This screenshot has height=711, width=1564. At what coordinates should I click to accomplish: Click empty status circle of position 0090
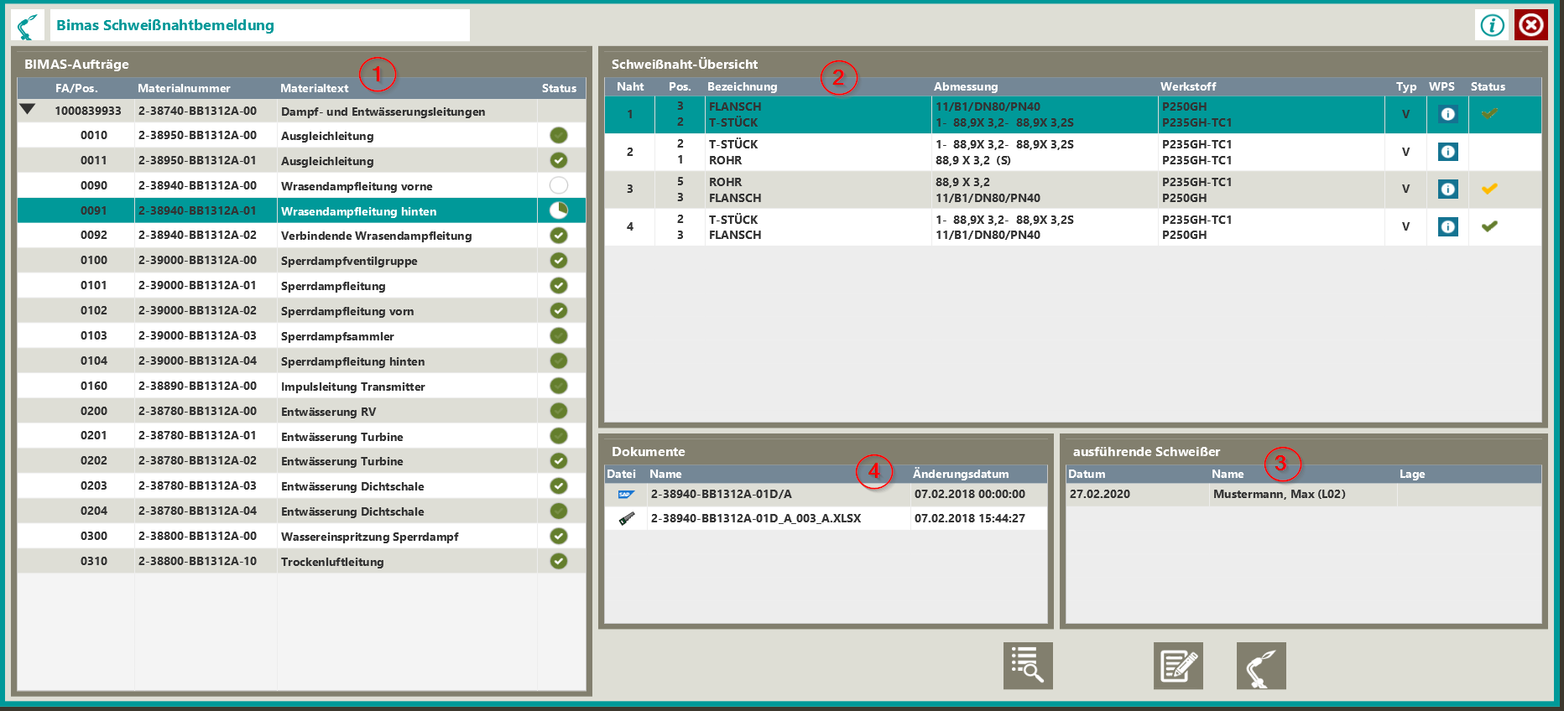pyautogui.click(x=558, y=185)
